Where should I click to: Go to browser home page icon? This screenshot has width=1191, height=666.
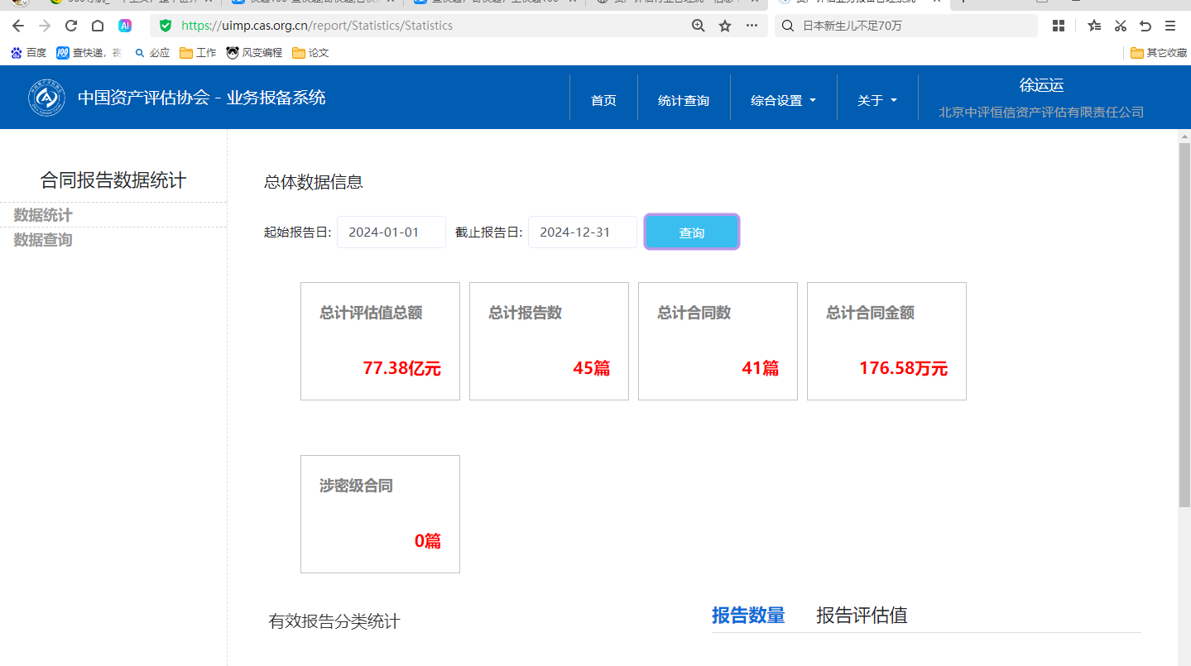(98, 26)
